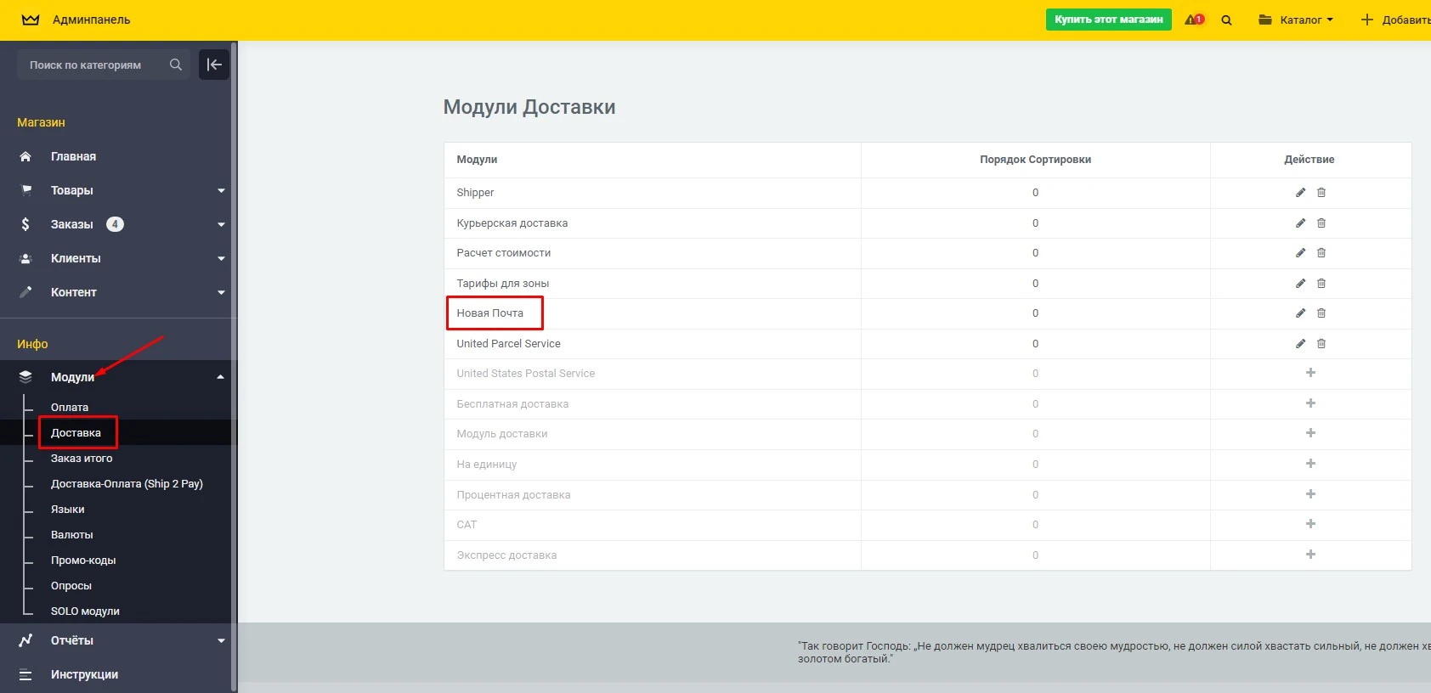Click the edit pencil for Shipper module
The image size is (1431, 693).
point(1300,193)
